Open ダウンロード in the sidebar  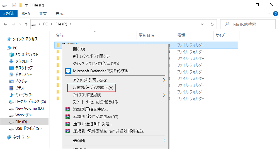coord(21,61)
